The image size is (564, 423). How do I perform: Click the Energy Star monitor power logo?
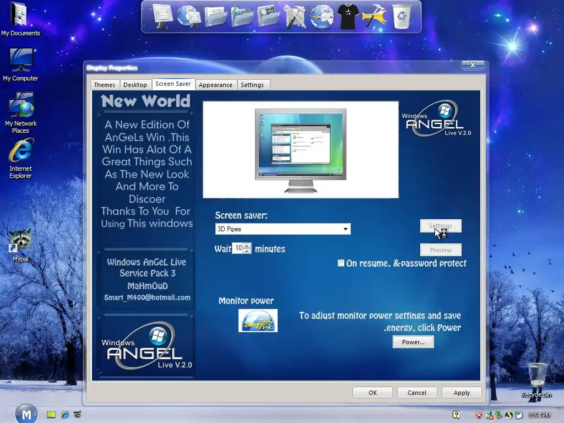(x=258, y=321)
